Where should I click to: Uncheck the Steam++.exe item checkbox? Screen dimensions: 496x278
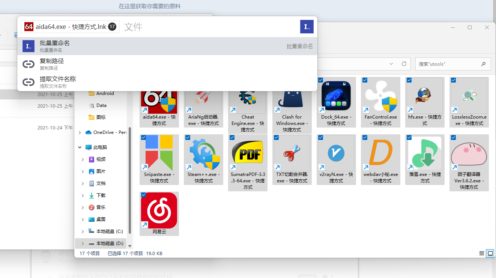(x=188, y=138)
